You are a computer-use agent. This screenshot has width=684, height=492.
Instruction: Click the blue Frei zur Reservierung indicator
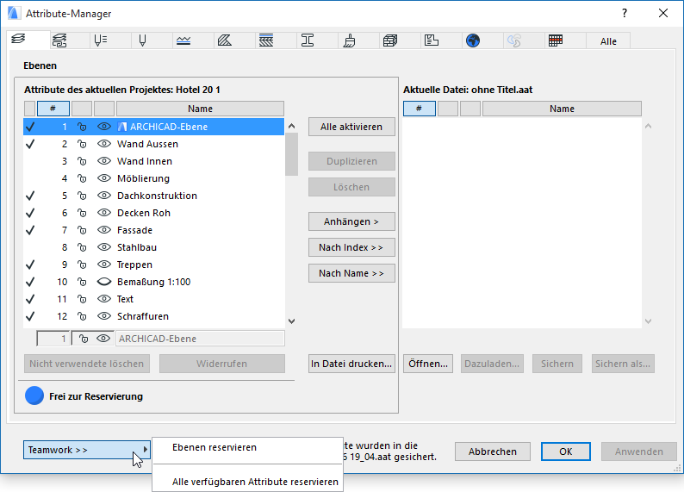(34, 396)
